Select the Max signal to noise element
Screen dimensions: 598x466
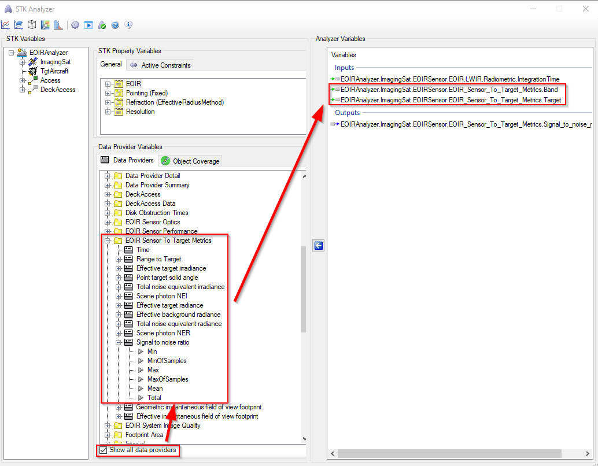pyautogui.click(x=153, y=370)
